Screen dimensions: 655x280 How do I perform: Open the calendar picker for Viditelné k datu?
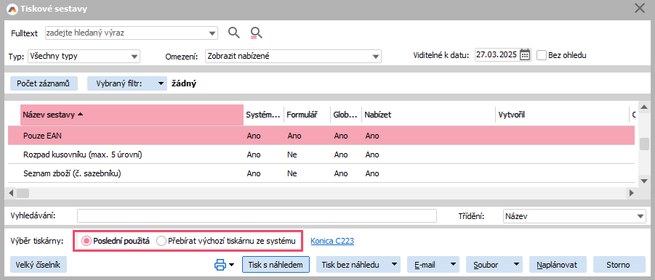point(525,54)
